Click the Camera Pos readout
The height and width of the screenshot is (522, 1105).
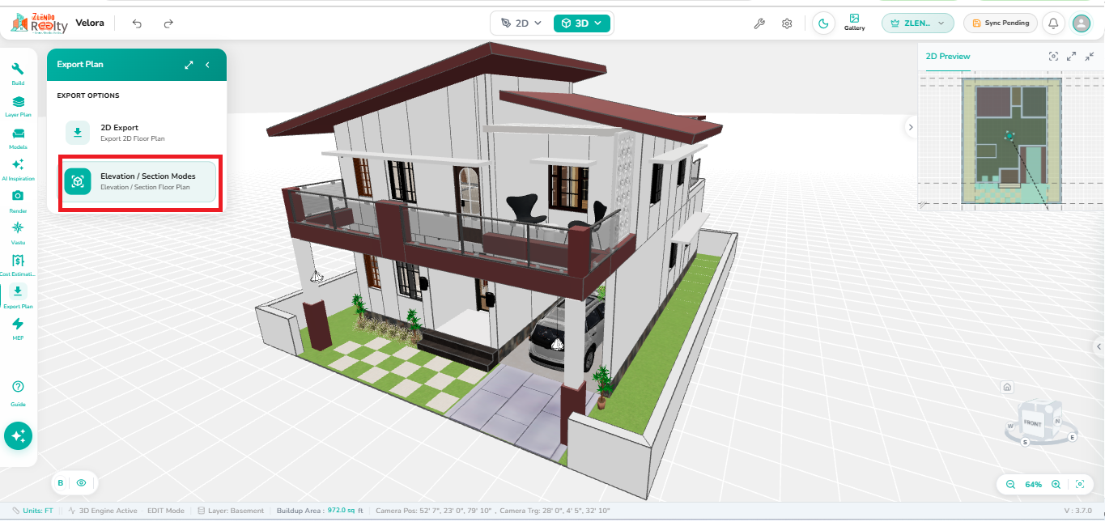pyautogui.click(x=433, y=511)
